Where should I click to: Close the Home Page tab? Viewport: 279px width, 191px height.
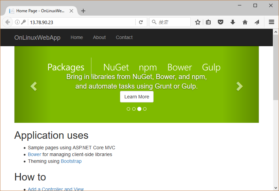(x=71, y=11)
